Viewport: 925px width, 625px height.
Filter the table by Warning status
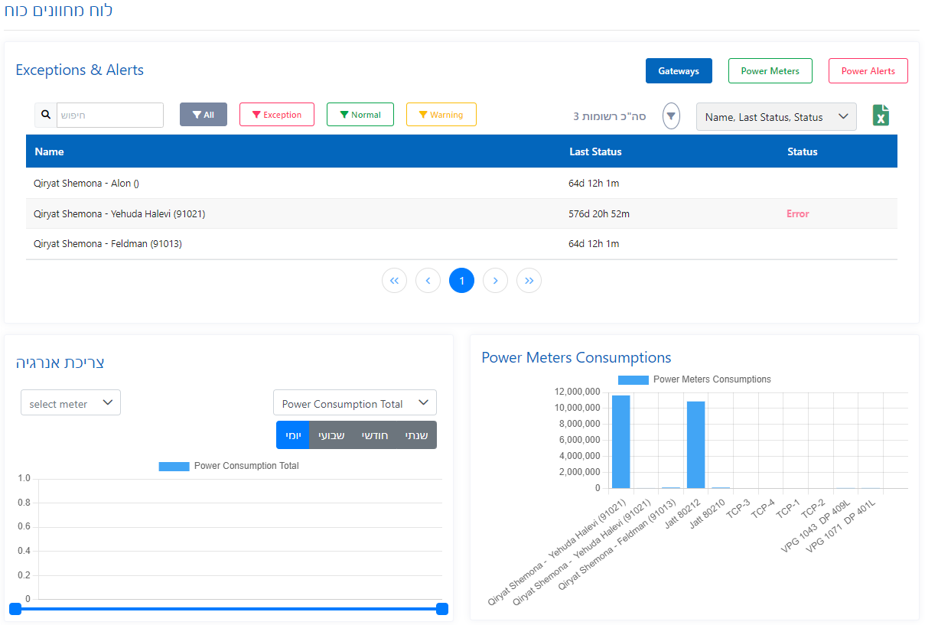(x=441, y=115)
